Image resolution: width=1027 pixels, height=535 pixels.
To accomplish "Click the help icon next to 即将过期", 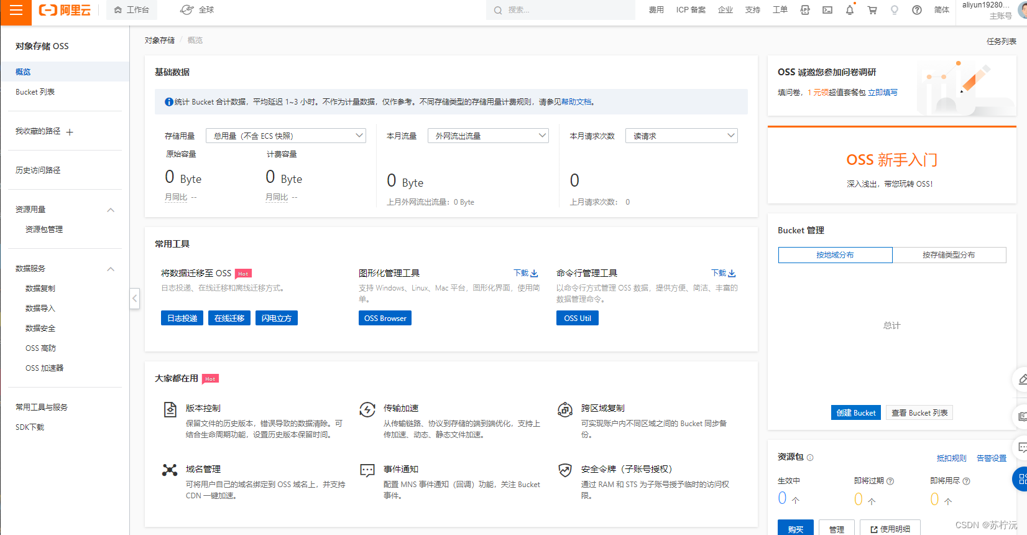I will point(890,481).
